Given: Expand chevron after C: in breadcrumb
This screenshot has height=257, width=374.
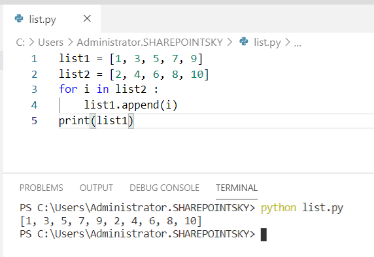Looking at the screenshot, I should pos(31,43).
